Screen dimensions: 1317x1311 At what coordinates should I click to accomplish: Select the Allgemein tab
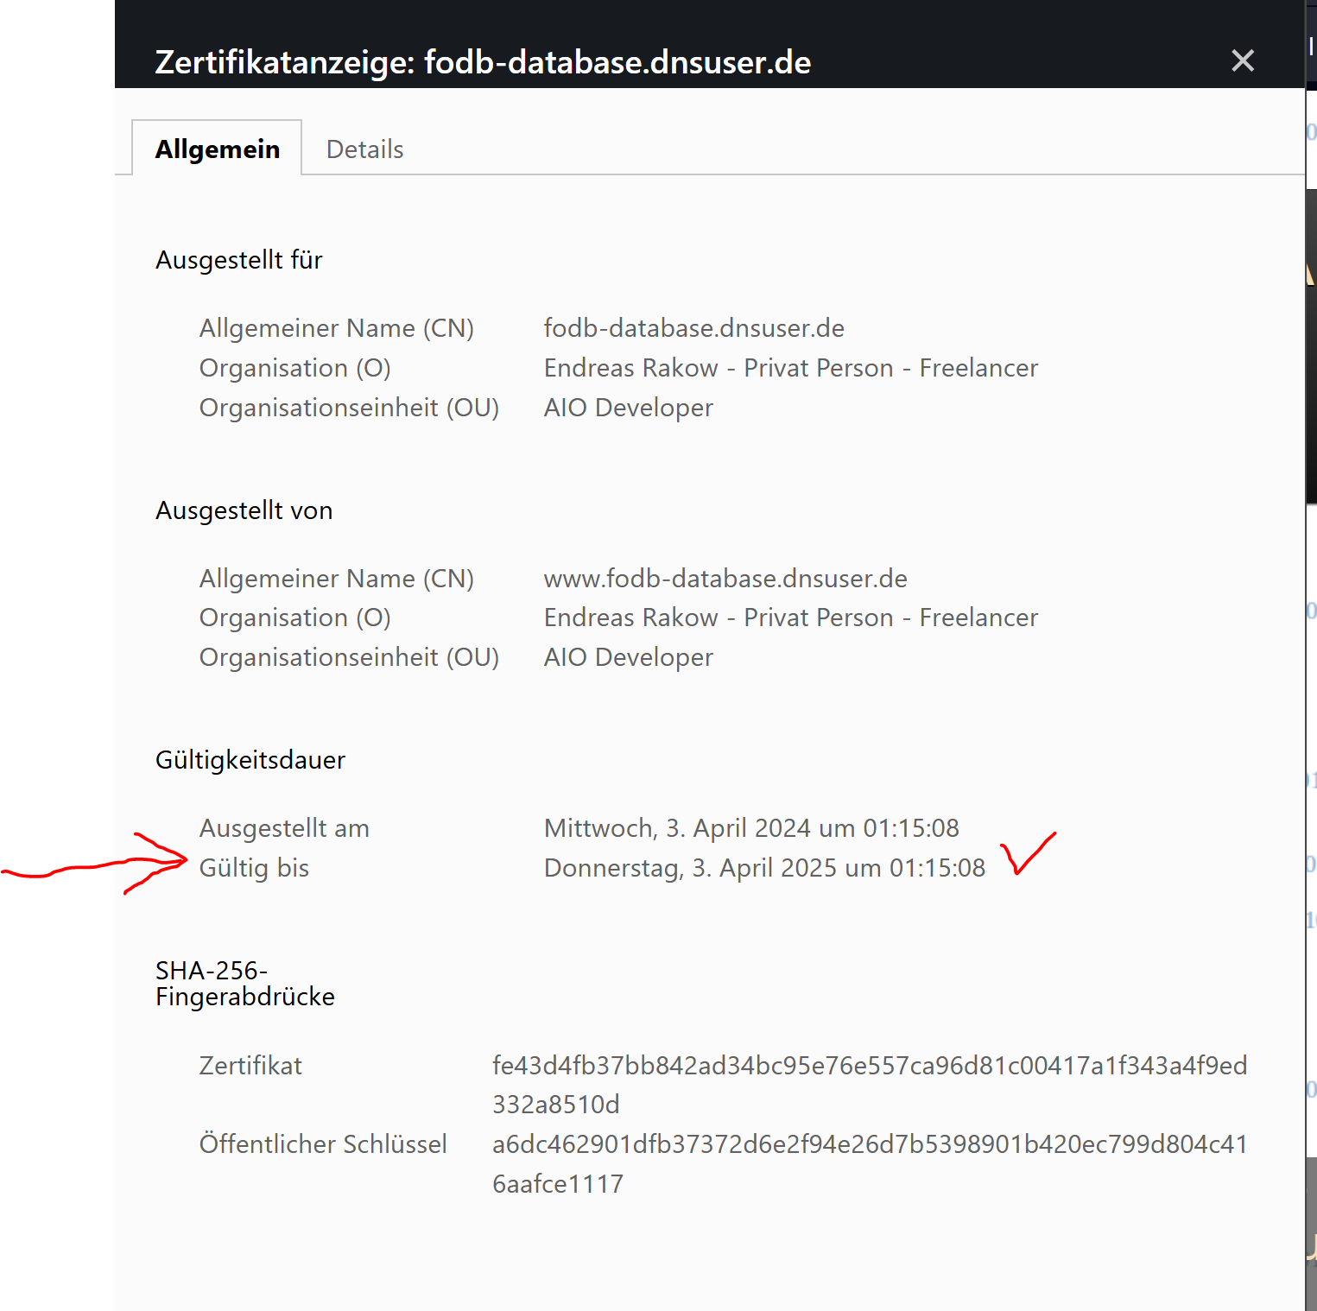[x=218, y=149]
